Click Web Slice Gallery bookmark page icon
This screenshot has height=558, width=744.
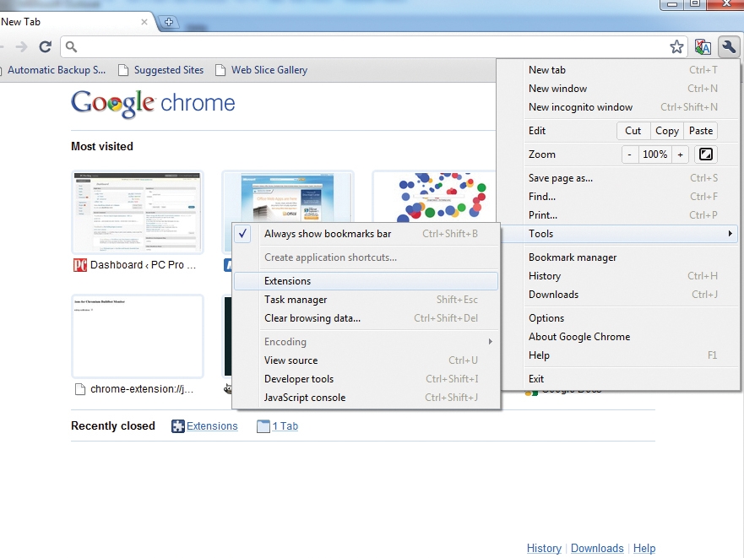click(220, 70)
